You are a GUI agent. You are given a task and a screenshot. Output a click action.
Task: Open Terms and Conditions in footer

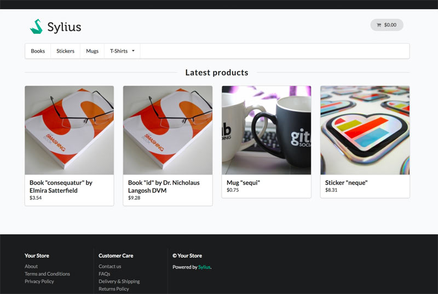(47, 274)
